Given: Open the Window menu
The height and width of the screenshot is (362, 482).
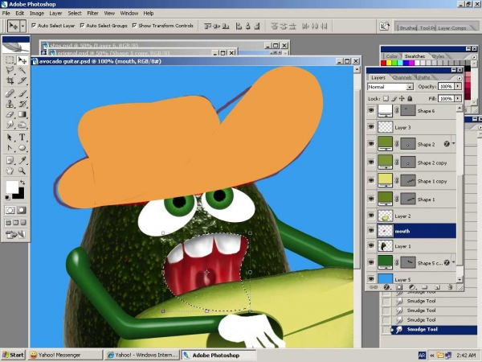Looking at the screenshot, I should (129, 13).
